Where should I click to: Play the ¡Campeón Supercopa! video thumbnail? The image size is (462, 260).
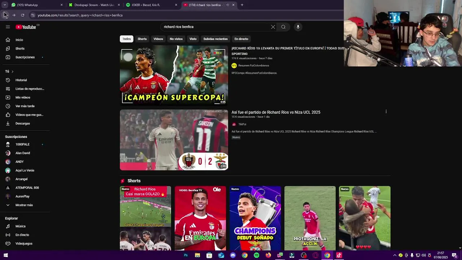pyautogui.click(x=174, y=75)
